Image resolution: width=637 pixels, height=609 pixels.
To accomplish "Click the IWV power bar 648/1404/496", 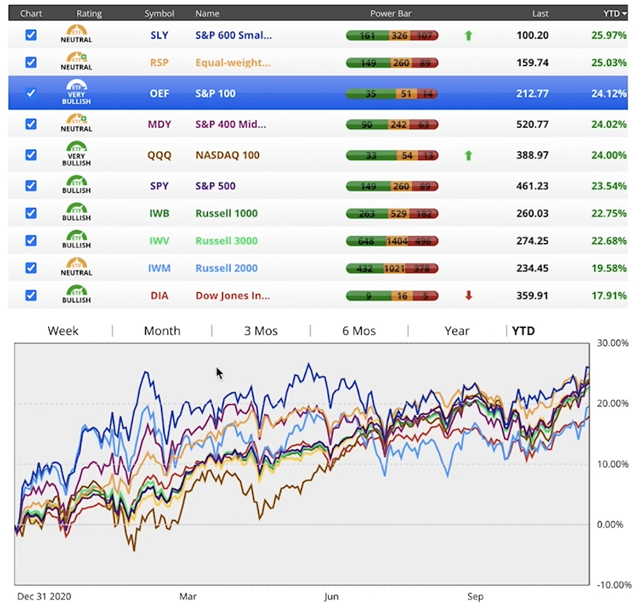I will pos(392,241).
